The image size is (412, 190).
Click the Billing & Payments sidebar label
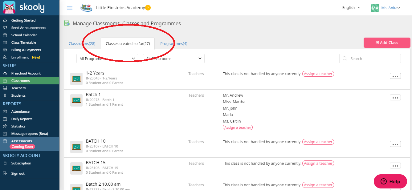pos(26,50)
